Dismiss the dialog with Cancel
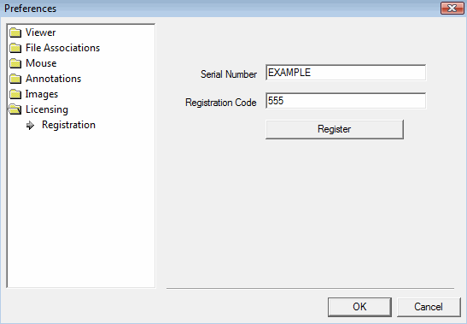467x324 pixels. pos(429,307)
